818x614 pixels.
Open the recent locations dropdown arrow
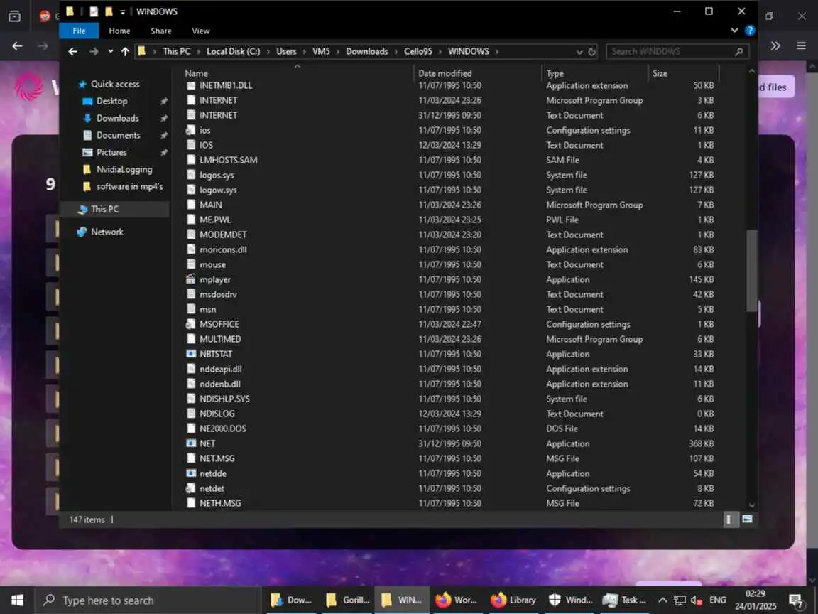click(111, 51)
